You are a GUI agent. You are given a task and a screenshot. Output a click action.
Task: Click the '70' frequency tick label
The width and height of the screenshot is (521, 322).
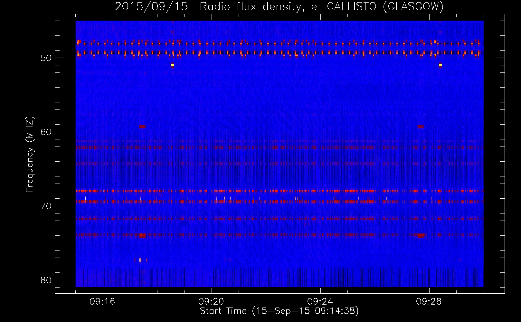(46, 206)
